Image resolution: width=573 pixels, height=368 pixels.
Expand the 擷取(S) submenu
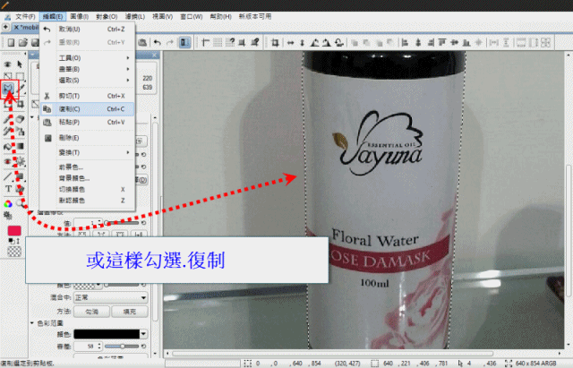88,80
